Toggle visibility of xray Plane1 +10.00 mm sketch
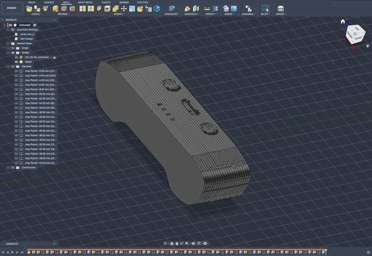The width and height of the screenshot is (372, 256). point(17,94)
